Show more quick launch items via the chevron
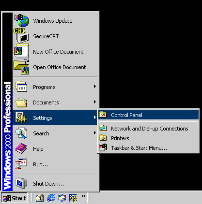Viewport: 202px width, 204px height. tap(84, 196)
